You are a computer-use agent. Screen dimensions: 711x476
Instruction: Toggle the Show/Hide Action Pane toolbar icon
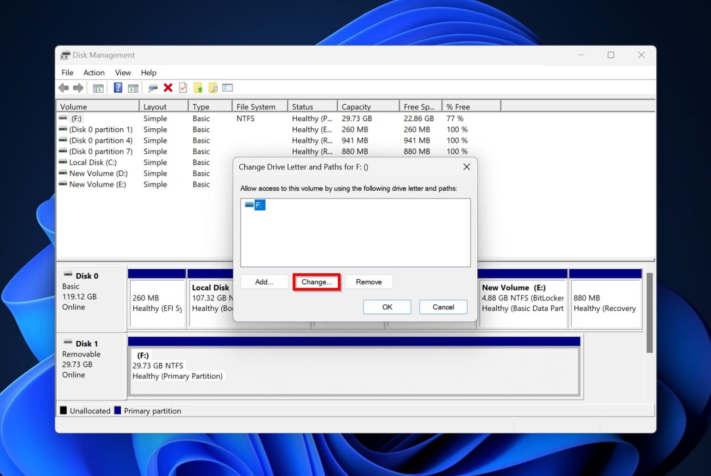133,88
